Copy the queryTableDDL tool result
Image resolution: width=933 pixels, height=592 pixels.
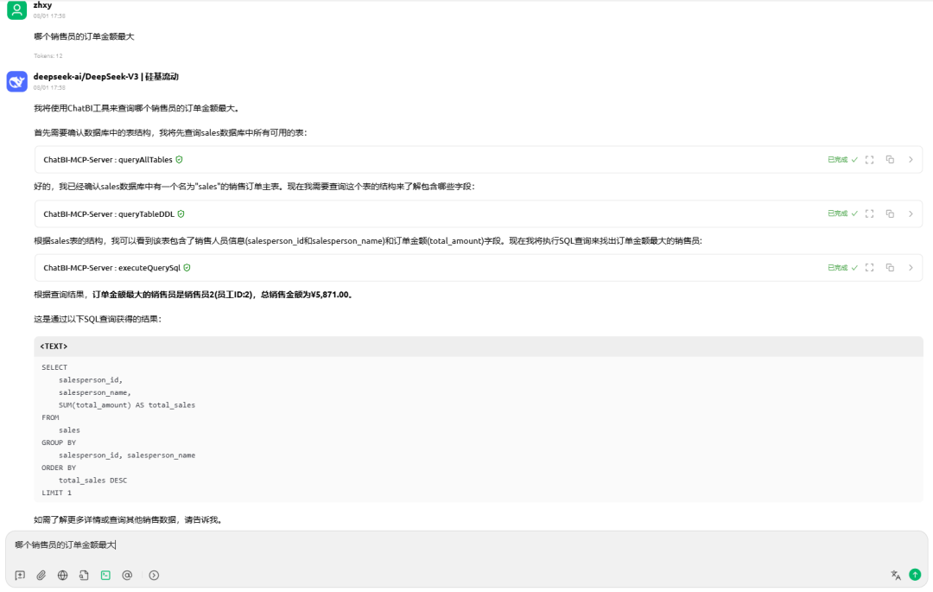click(x=890, y=213)
